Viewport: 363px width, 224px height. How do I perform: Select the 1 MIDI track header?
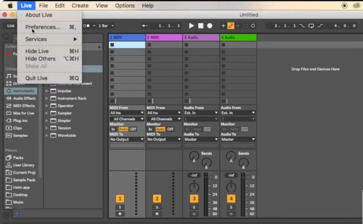click(127, 38)
